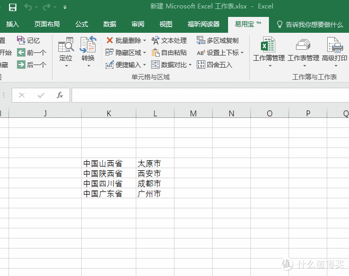
Task: Open the 福昕阅读器 ribbon tab
Action: pos(203,24)
